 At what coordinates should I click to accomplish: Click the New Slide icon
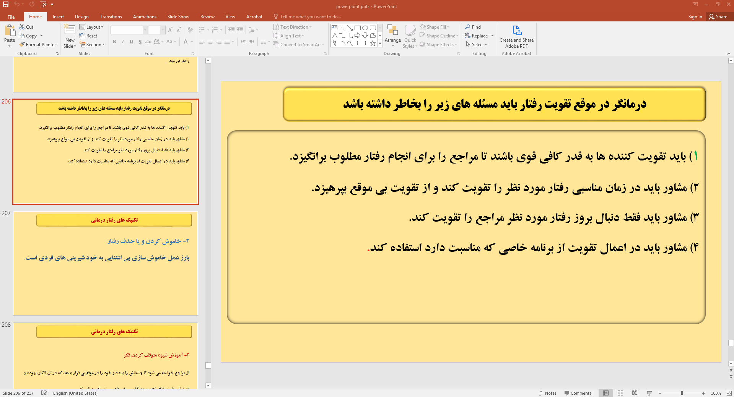point(70,30)
